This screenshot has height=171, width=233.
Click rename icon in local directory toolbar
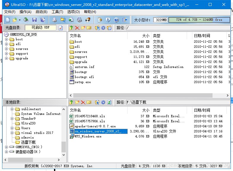89,102
